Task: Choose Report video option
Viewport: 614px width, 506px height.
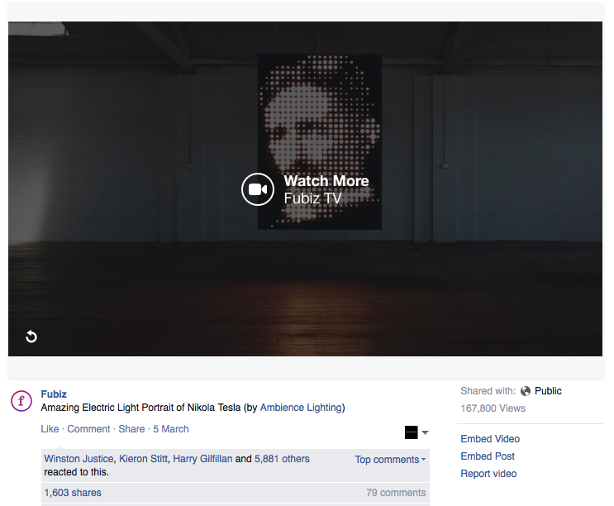Action: (x=488, y=474)
